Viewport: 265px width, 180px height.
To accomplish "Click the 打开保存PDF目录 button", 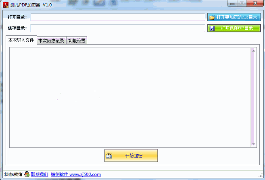I will (x=234, y=28).
